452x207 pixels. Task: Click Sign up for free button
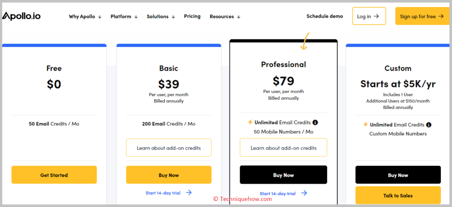pyautogui.click(x=422, y=16)
